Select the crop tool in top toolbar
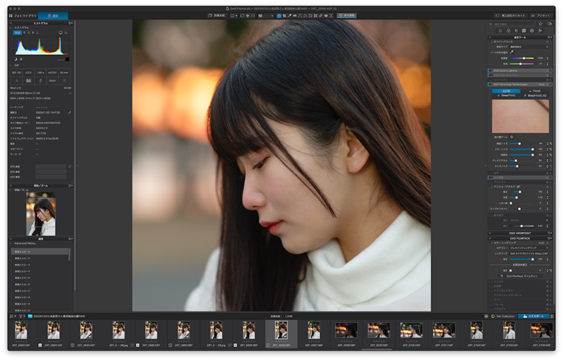This screenshot has height=360, width=563. tap(284, 15)
